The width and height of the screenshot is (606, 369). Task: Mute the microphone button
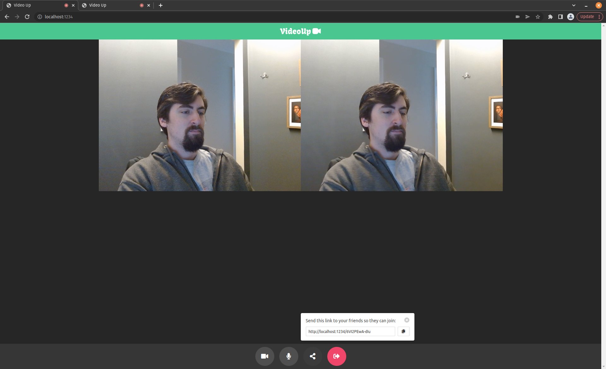[288, 356]
